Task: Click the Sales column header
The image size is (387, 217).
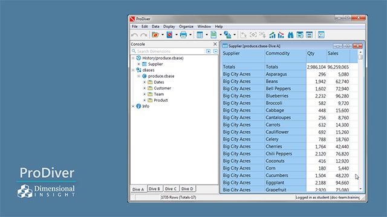Action: click(338, 56)
